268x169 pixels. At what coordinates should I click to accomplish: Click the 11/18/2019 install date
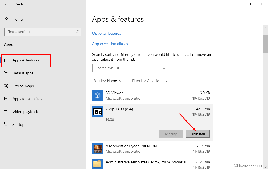coord(201,151)
